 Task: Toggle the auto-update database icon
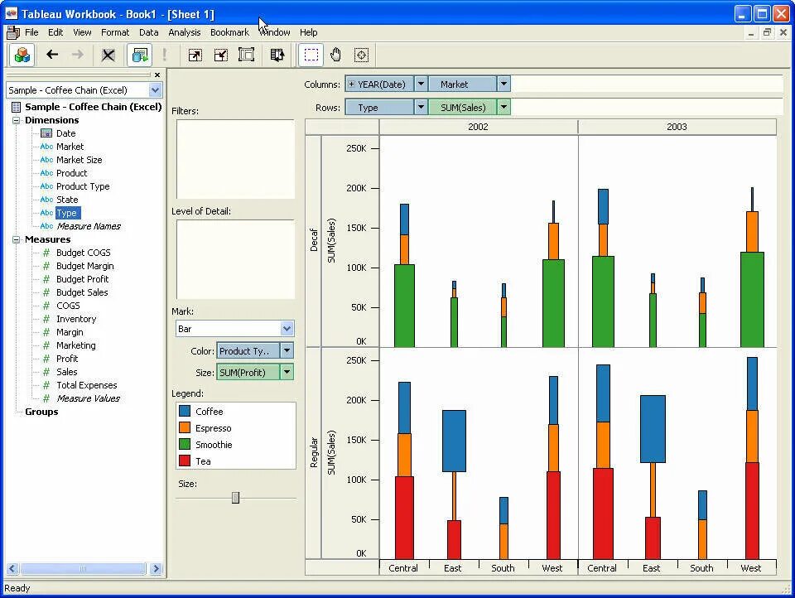(x=139, y=55)
